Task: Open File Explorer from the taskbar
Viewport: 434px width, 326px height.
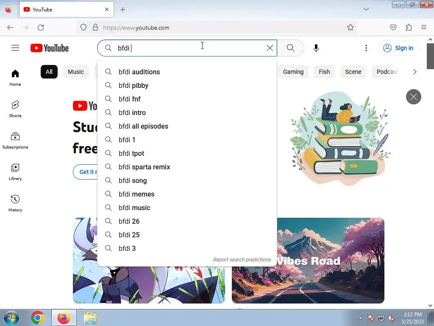Action: (x=90, y=318)
